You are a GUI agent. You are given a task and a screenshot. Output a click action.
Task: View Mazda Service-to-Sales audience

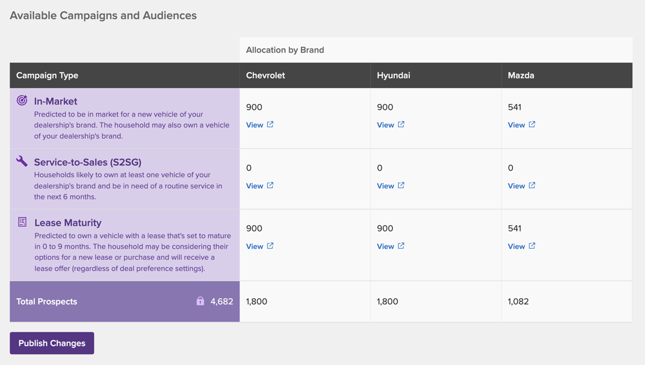pyautogui.click(x=516, y=186)
